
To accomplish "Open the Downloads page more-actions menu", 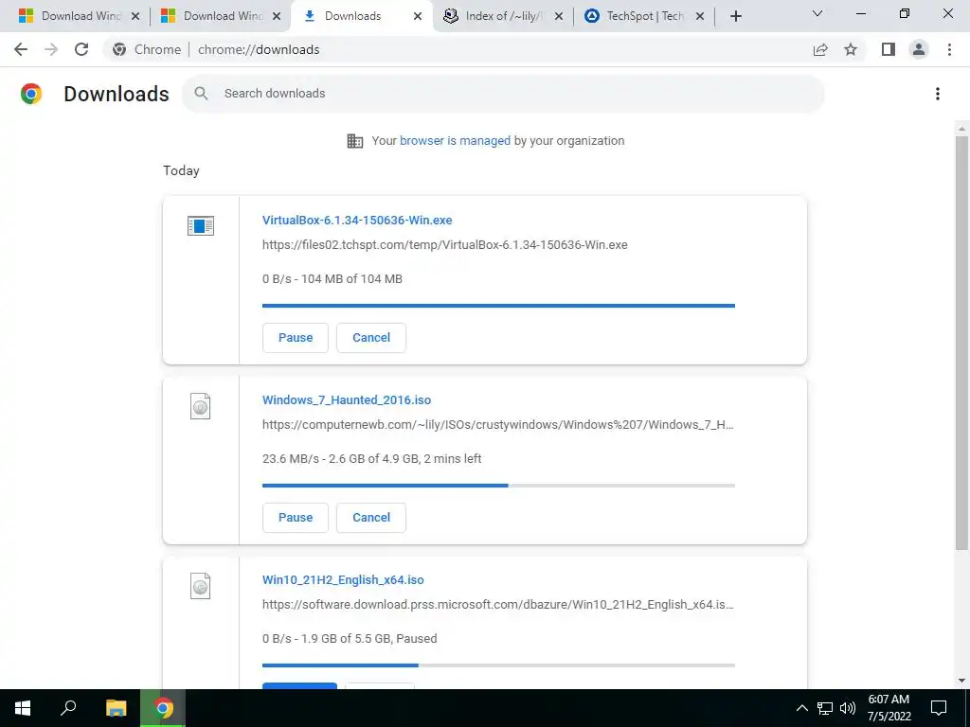I will [938, 94].
